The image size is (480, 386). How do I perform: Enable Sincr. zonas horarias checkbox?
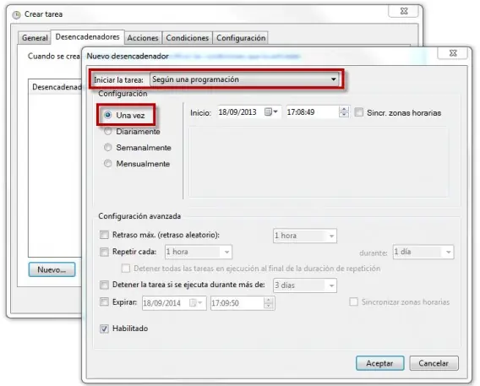click(359, 112)
